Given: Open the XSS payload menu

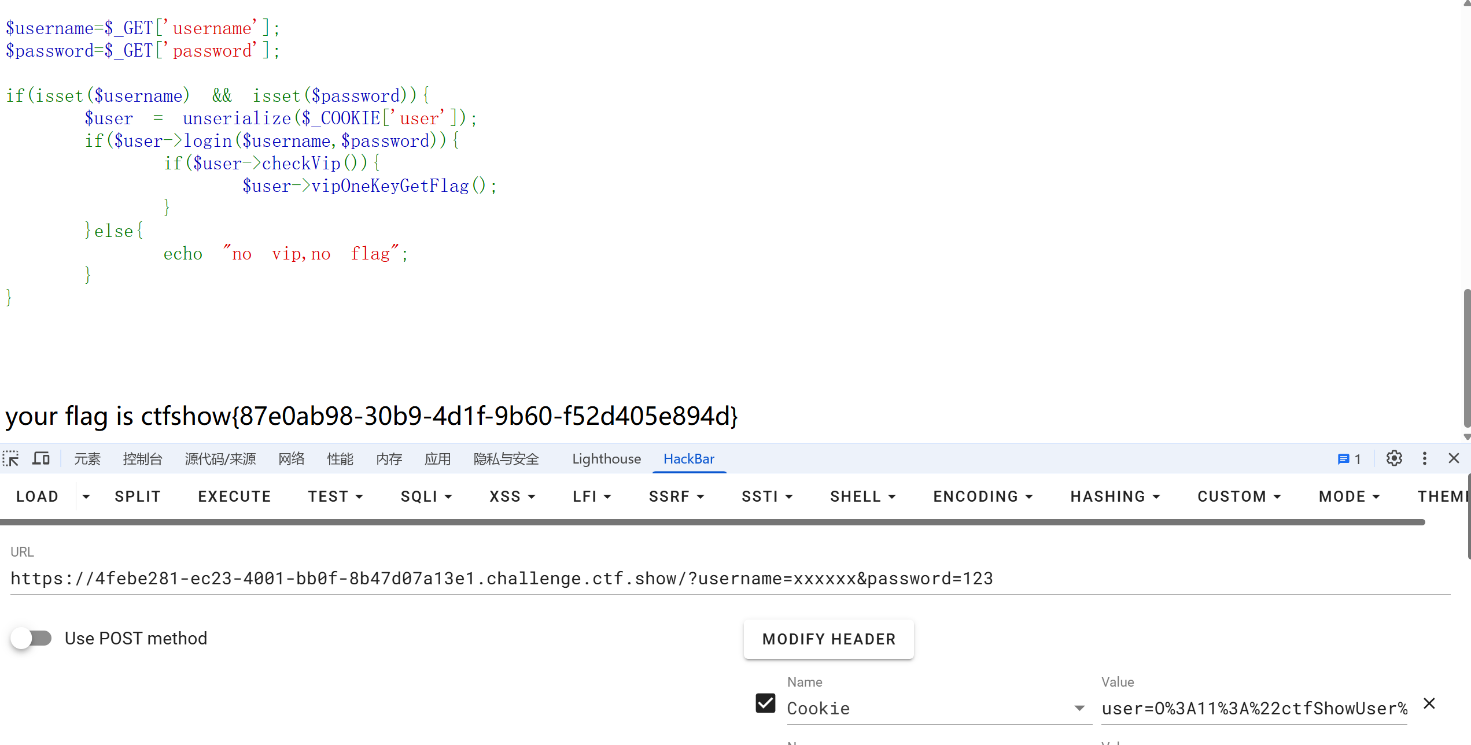Looking at the screenshot, I should tap(512, 496).
